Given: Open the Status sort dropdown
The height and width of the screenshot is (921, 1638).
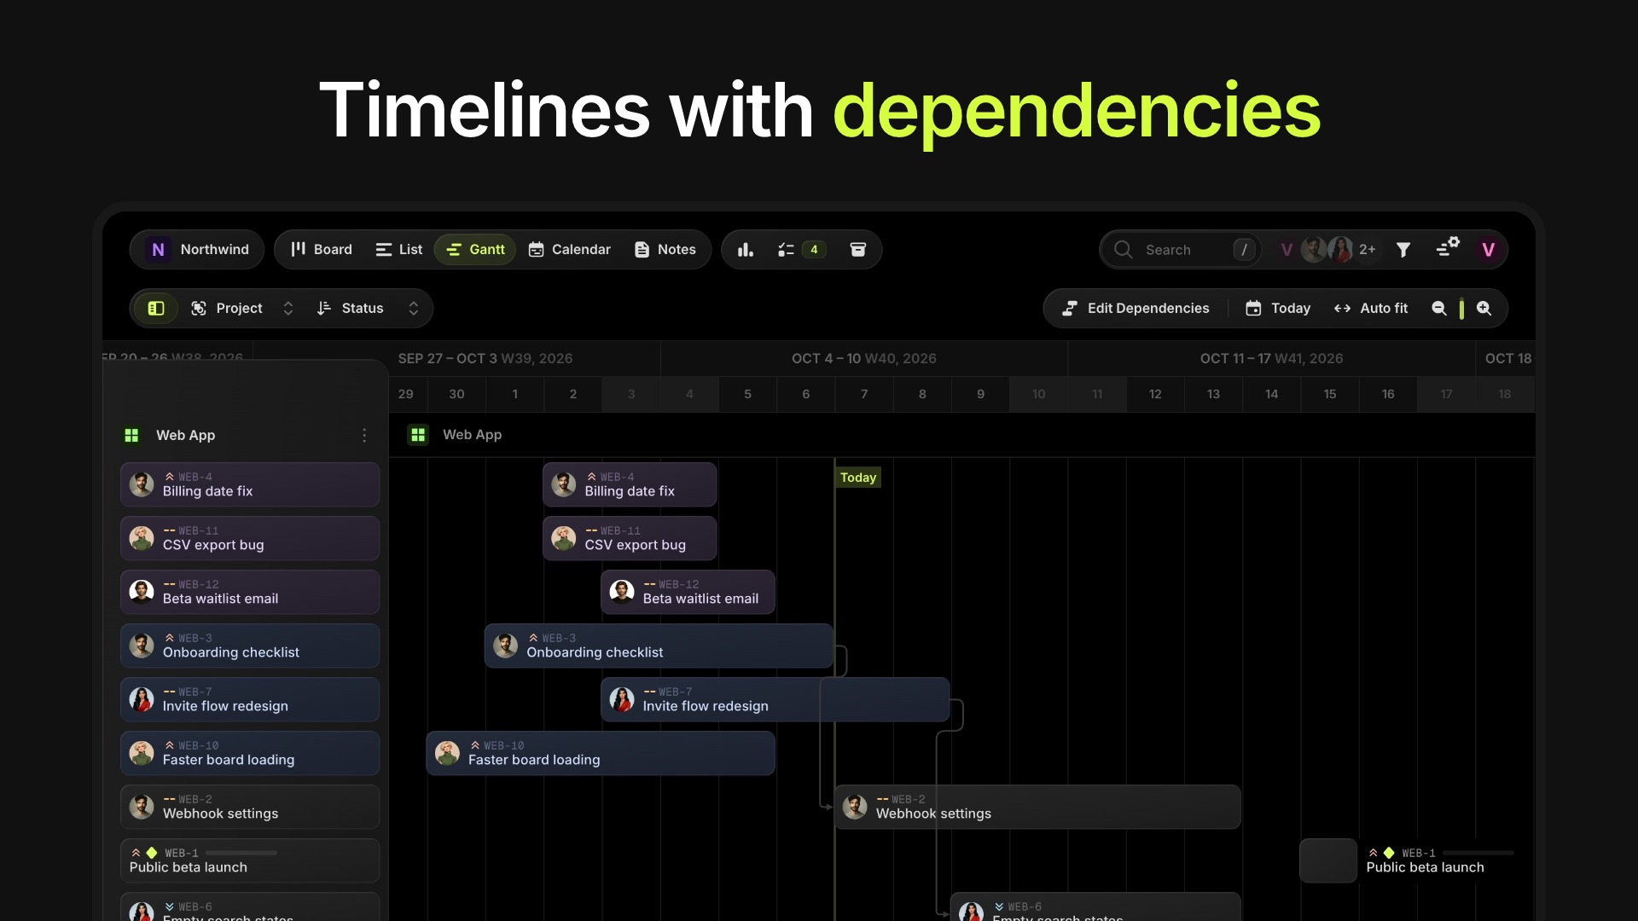Looking at the screenshot, I should [x=369, y=309].
